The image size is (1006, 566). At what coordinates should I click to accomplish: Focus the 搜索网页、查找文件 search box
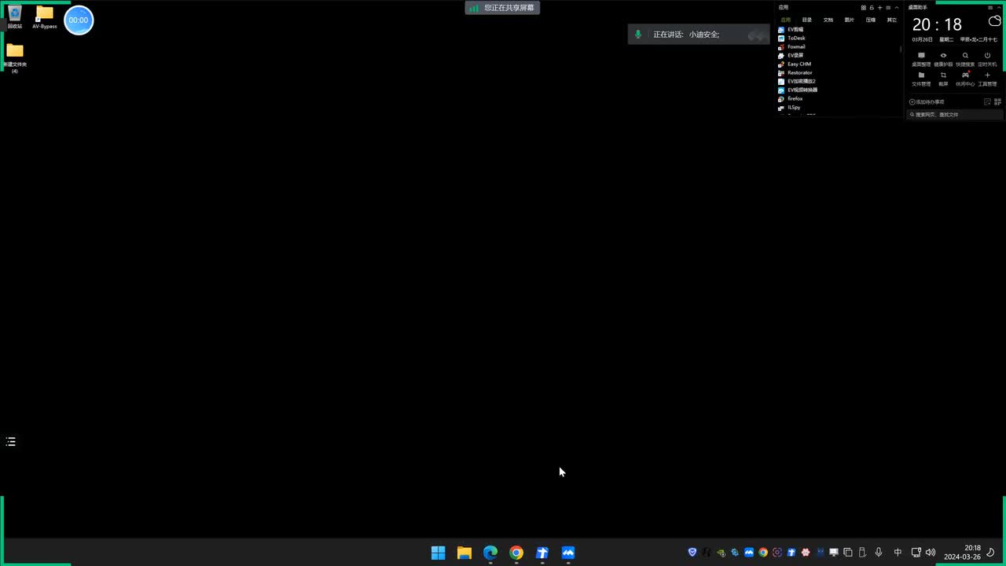coord(955,115)
